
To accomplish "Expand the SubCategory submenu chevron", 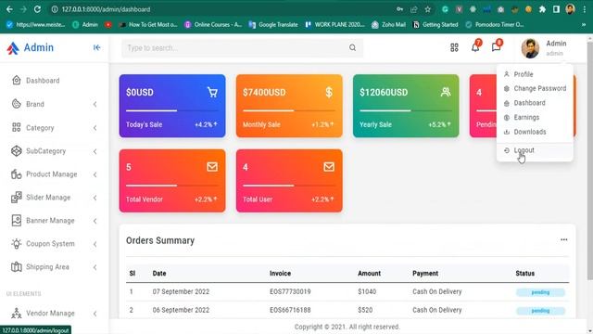I will [x=95, y=151].
